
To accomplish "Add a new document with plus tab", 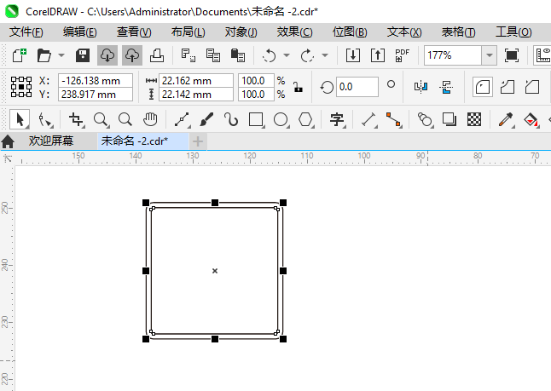I will point(198,141).
